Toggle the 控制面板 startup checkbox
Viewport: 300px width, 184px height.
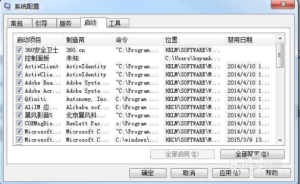coord(19,58)
